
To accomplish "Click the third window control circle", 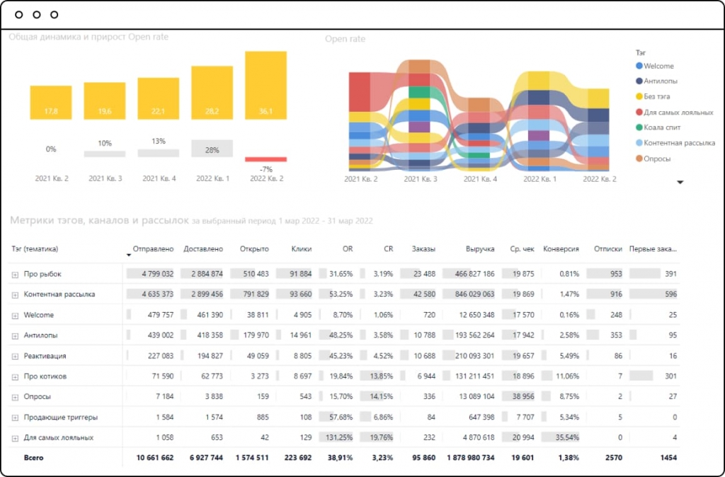I will coord(54,15).
